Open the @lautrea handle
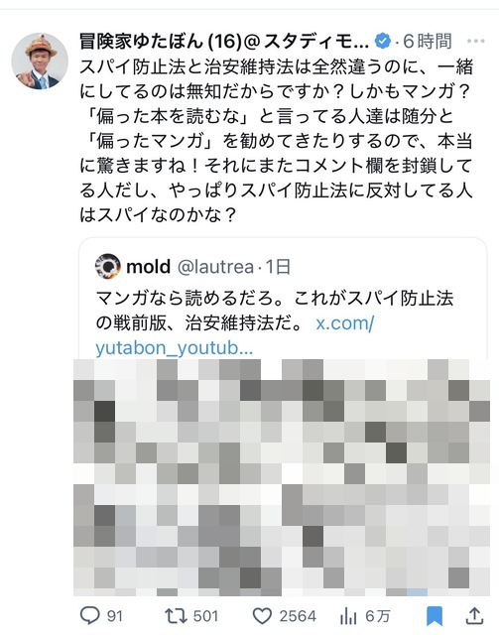499x635 pixels. [x=215, y=267]
